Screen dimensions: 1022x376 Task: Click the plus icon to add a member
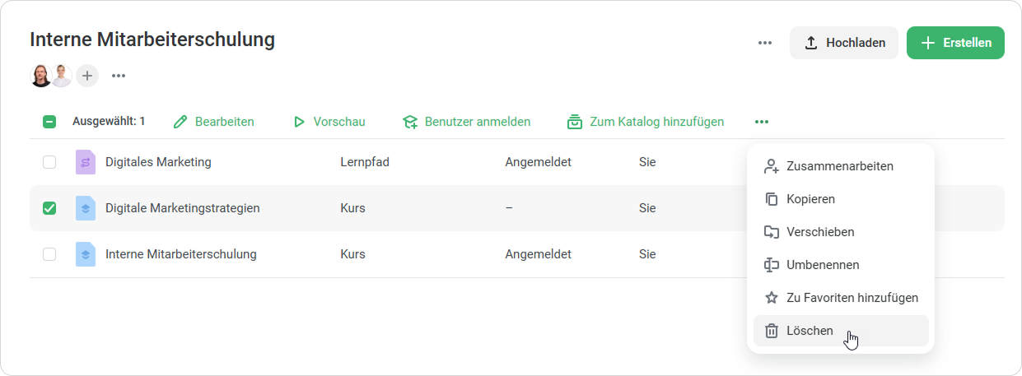(87, 76)
